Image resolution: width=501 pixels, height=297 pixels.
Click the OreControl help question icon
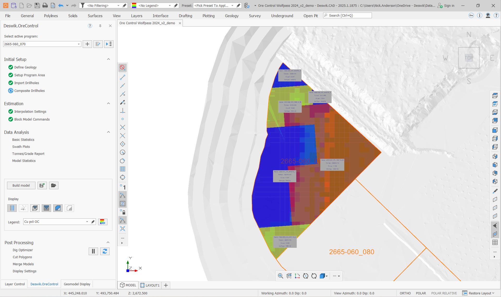(x=90, y=26)
